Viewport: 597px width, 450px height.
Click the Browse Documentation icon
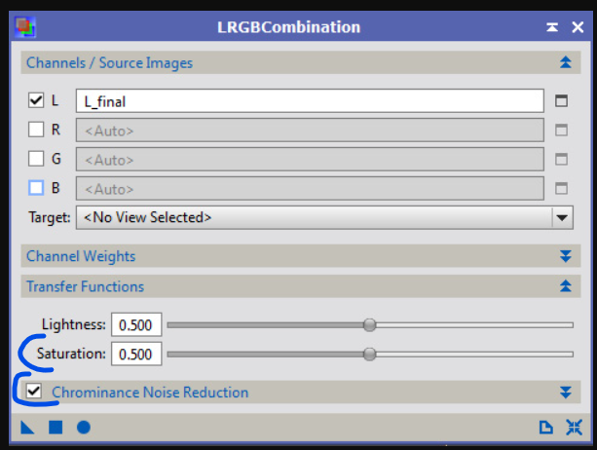coord(546,427)
